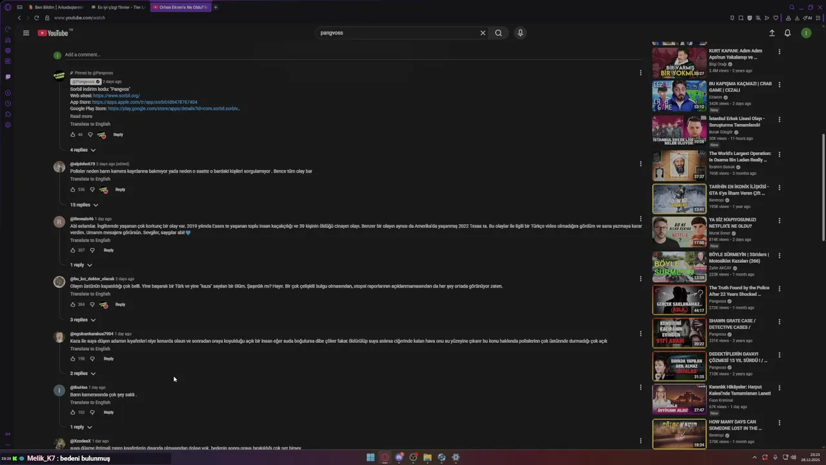The width and height of the screenshot is (826, 465).
Task: Open @Pangvoss channel name badge
Action: (x=86, y=82)
